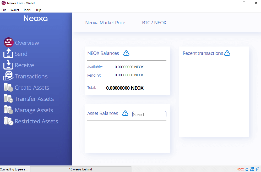View the Transactions page
This screenshot has width=261, height=172.
31,76
